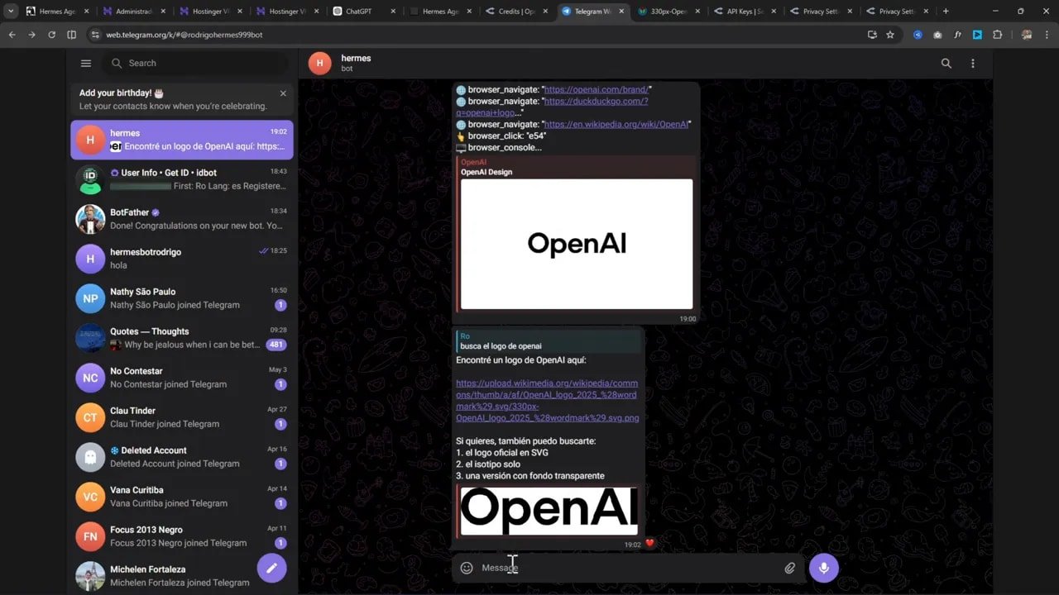
Task: Click the text '2. el isotipo solo'
Action: (488, 464)
